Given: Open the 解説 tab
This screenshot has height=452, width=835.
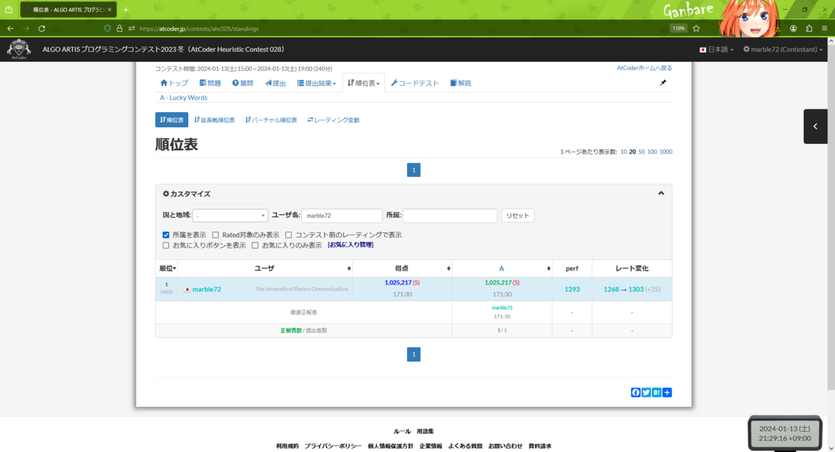Looking at the screenshot, I should pos(461,83).
